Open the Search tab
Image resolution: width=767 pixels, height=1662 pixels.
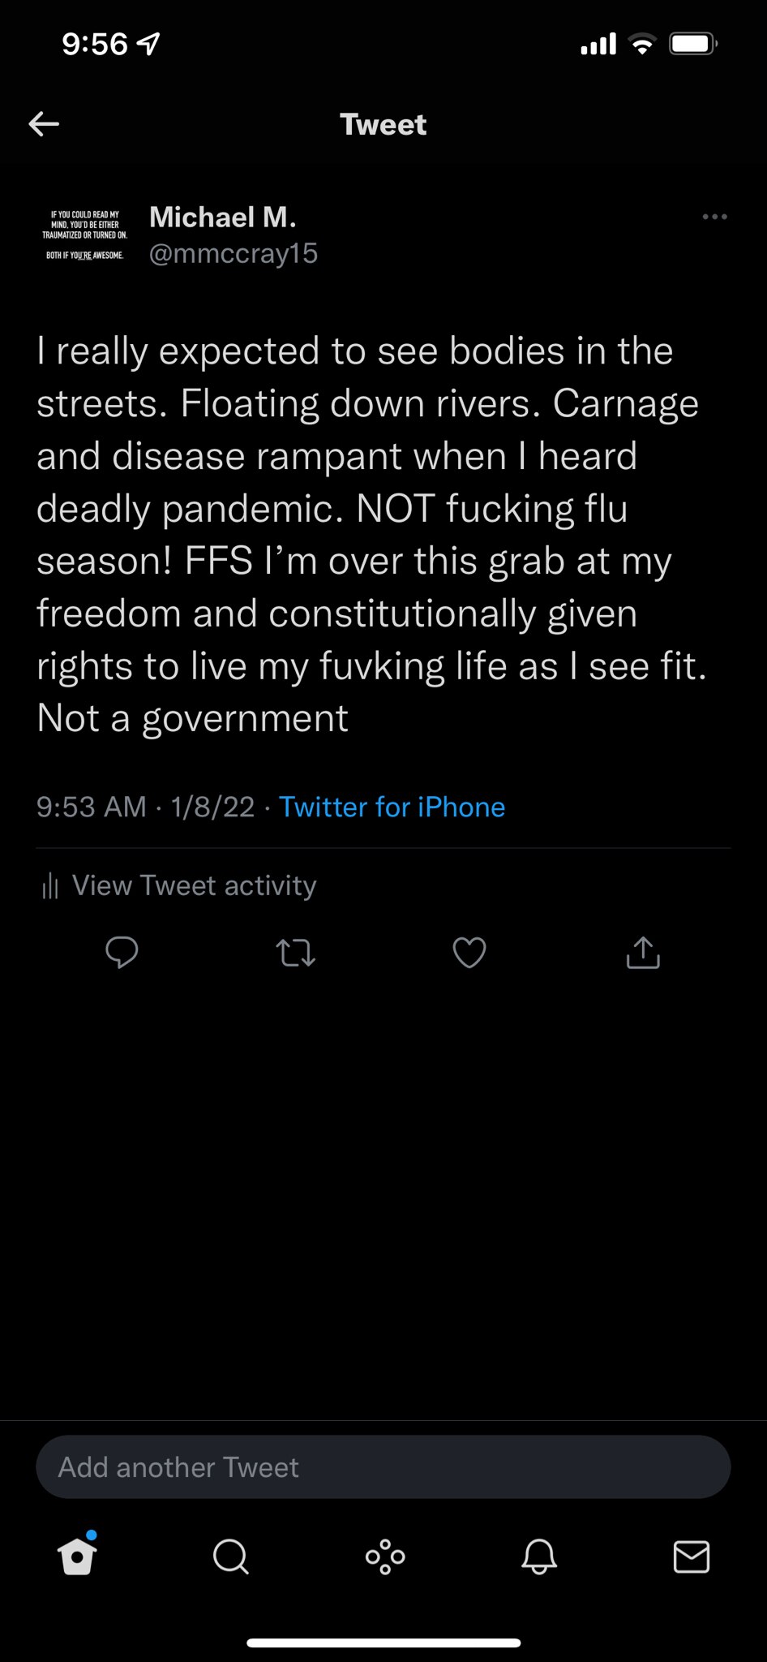pos(230,1557)
